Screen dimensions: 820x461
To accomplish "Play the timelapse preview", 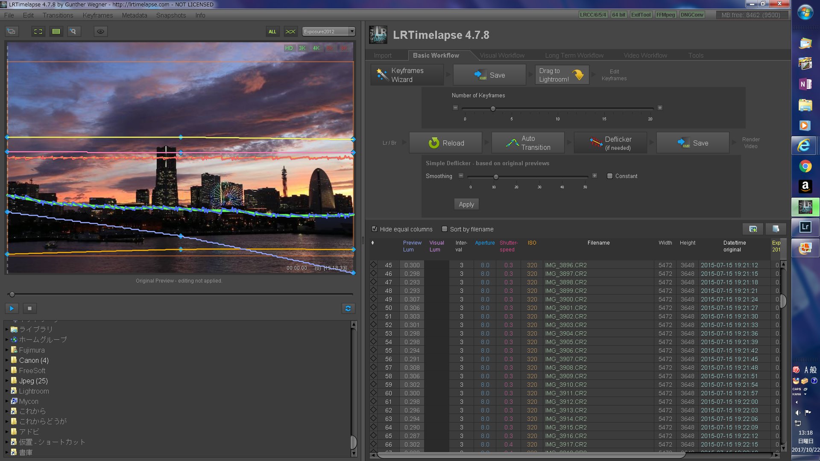I will point(12,308).
